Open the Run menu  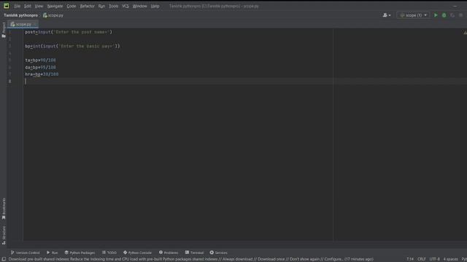pyautogui.click(x=101, y=7)
